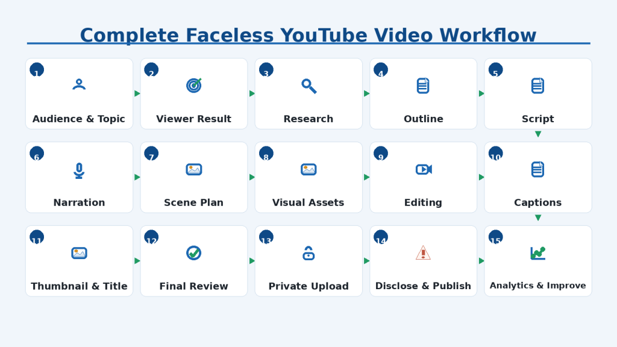Image resolution: width=617 pixels, height=347 pixels.
Task: Click the document icon in Outline card
Action: point(423,86)
